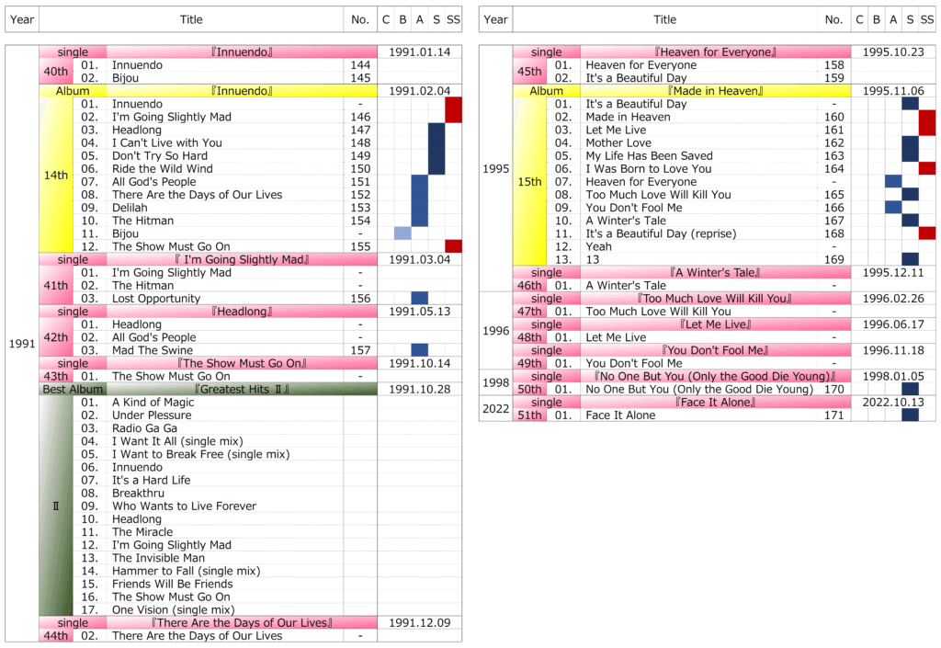Click the 'Let Me Live' single title bar
Image resolution: width=941 pixels, height=648 pixels.
[715, 324]
